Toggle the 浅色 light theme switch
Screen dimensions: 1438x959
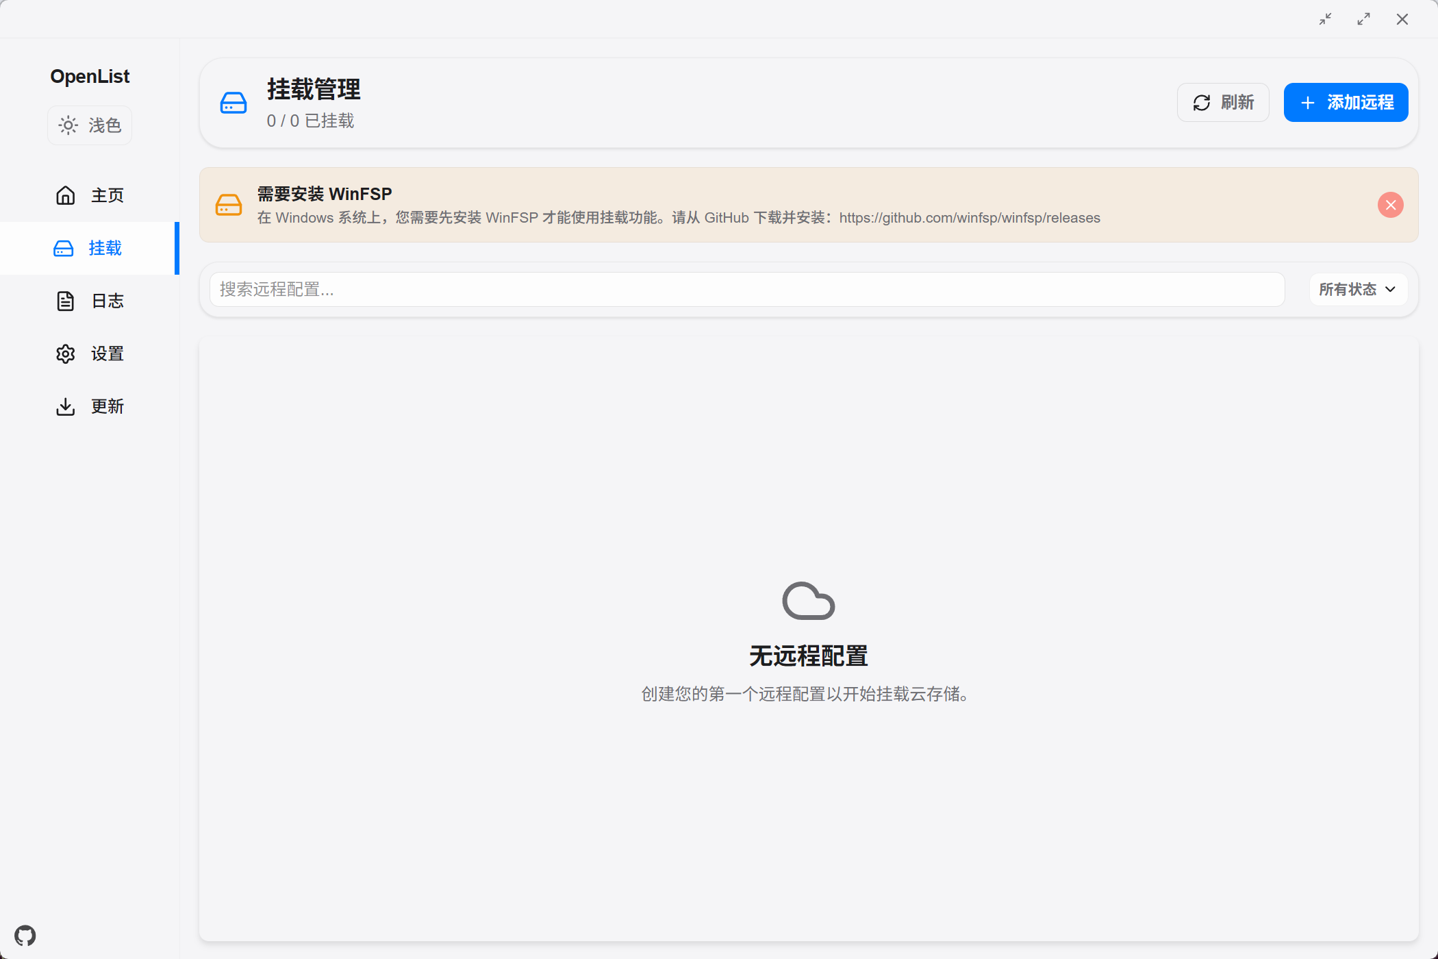pos(90,125)
